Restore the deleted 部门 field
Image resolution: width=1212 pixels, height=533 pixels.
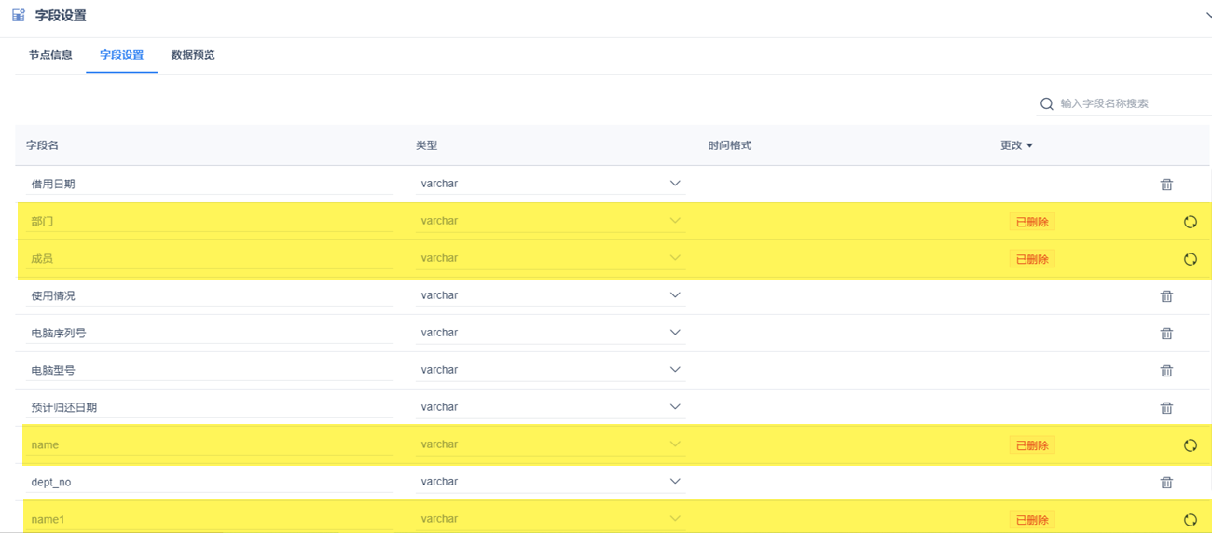1191,222
